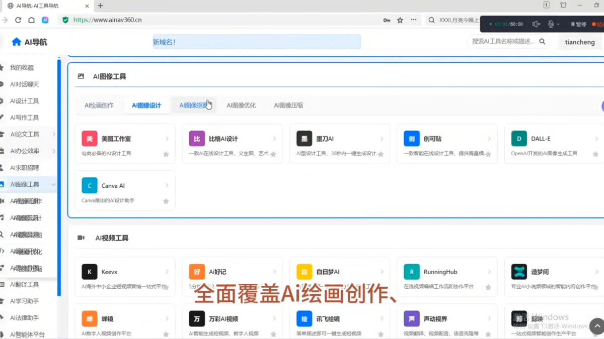Click the chevron on Keevx card
Viewport: 604px width, 339px height.
(167, 272)
